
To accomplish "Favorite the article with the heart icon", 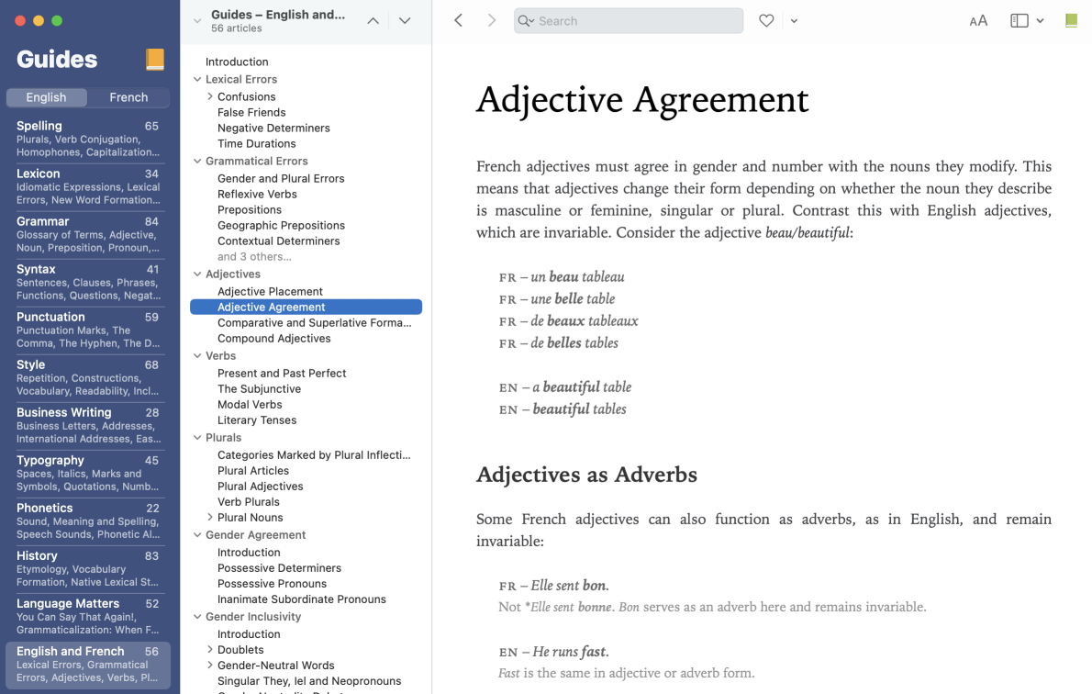I will 766,19.
